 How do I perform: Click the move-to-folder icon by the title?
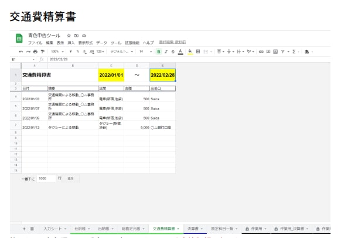pos(76,36)
